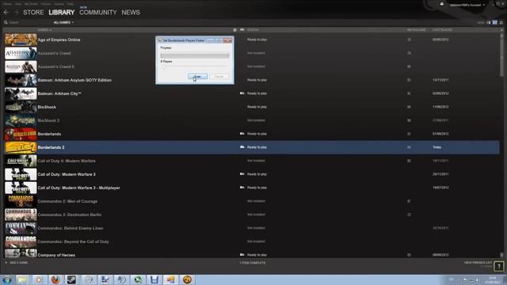Open the Firefox taskbar icon

[x=55, y=279]
